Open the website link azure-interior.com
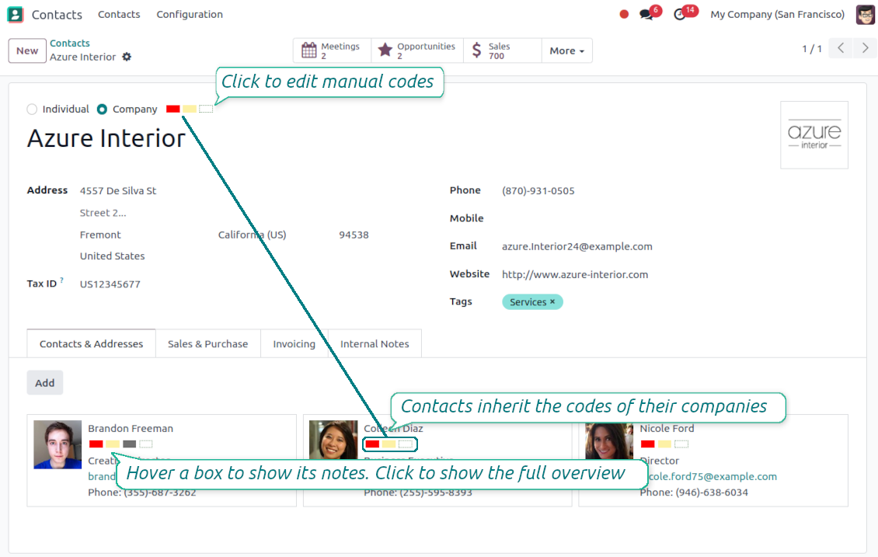 pyautogui.click(x=575, y=274)
